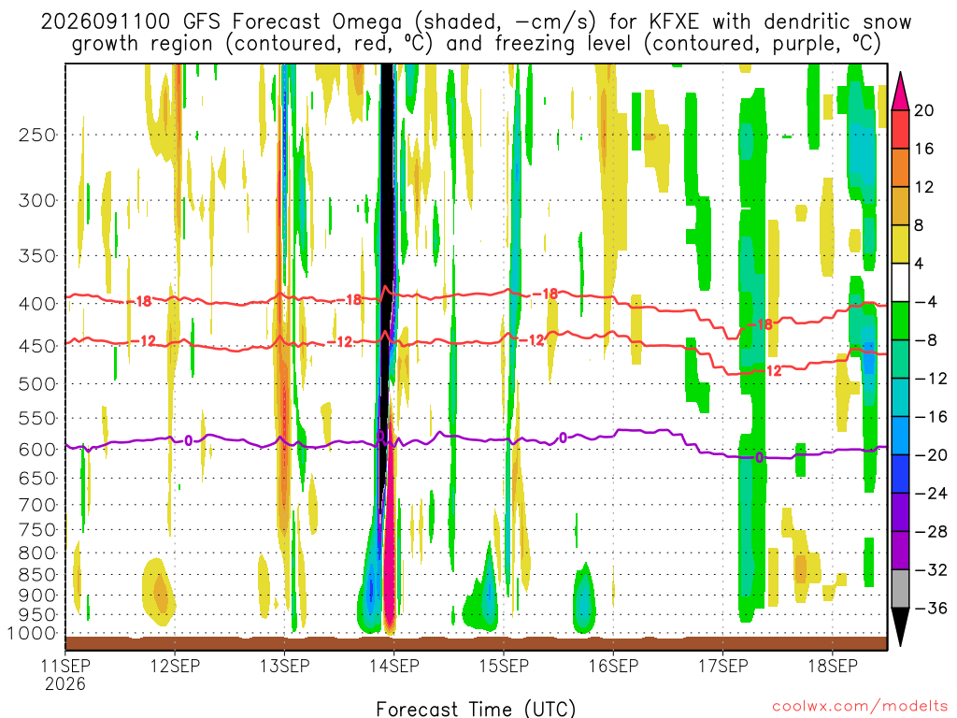Click the 250 pressure level axis label
The height and width of the screenshot is (718, 957).
click(37, 135)
